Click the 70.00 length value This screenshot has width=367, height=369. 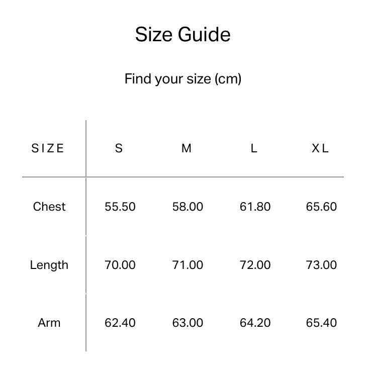[x=120, y=265]
